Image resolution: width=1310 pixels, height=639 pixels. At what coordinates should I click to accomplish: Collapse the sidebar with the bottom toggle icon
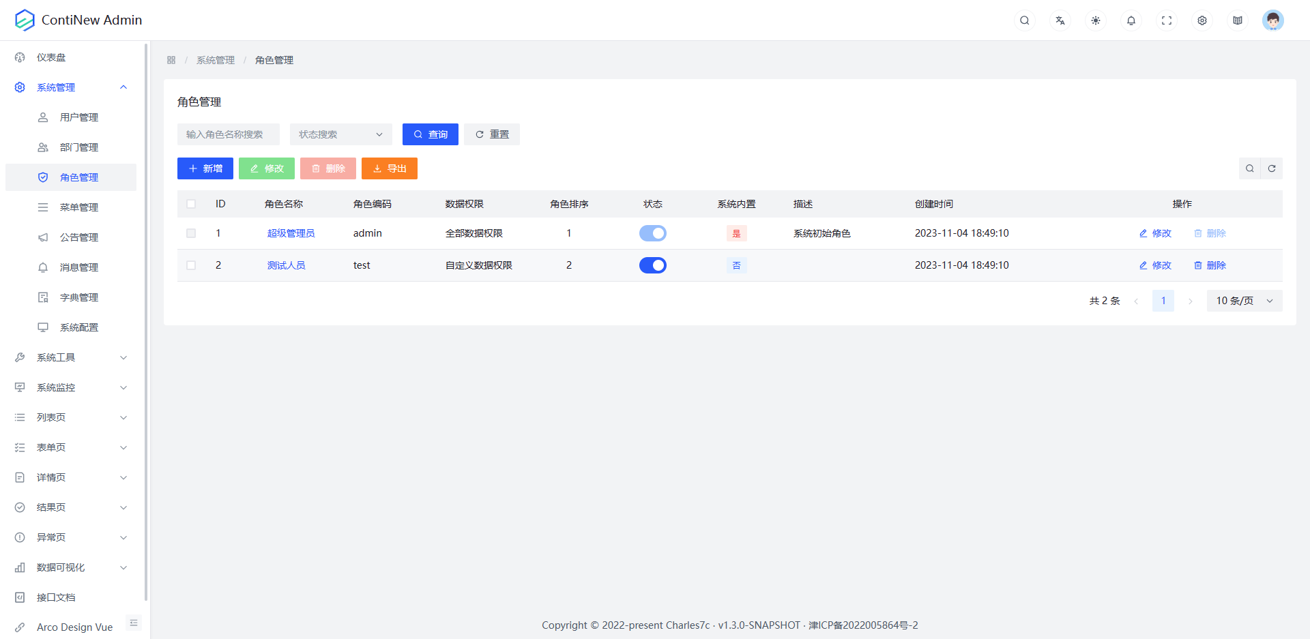coord(134,623)
